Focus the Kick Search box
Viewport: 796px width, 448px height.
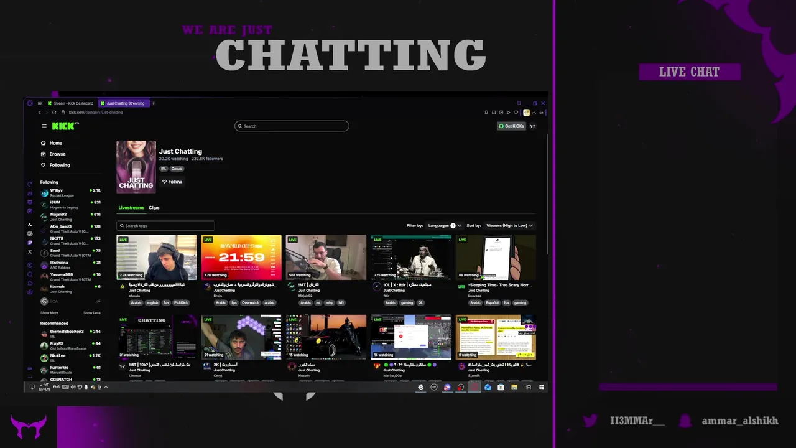292,126
